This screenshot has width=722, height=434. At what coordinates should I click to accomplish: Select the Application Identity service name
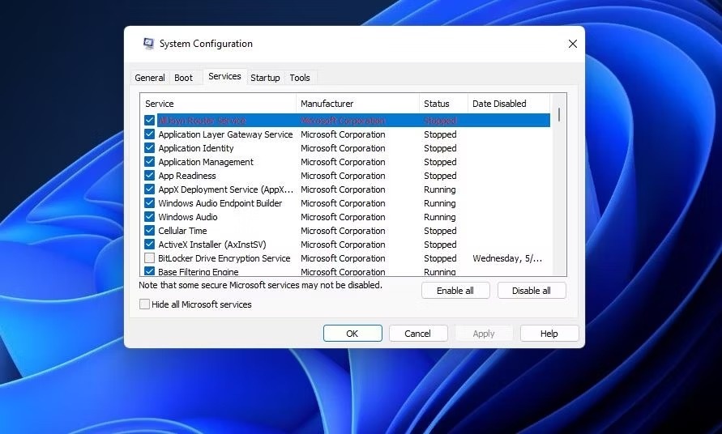[x=196, y=148]
